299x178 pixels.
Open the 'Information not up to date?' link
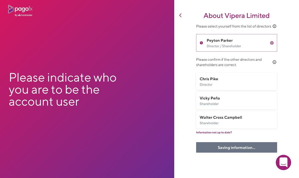pos(214,132)
